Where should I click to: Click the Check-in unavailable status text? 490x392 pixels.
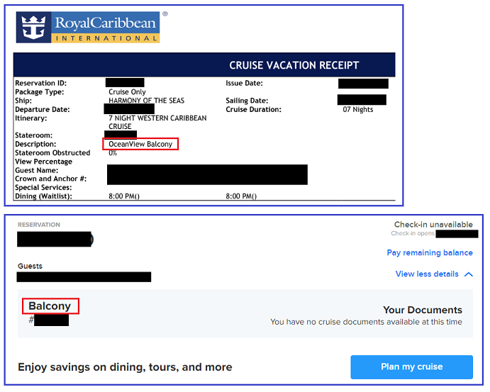433,225
